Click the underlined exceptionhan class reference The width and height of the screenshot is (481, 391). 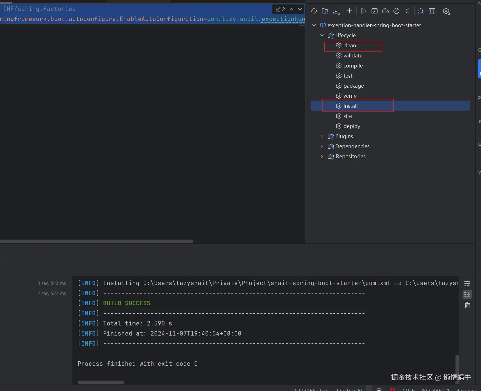(x=283, y=19)
